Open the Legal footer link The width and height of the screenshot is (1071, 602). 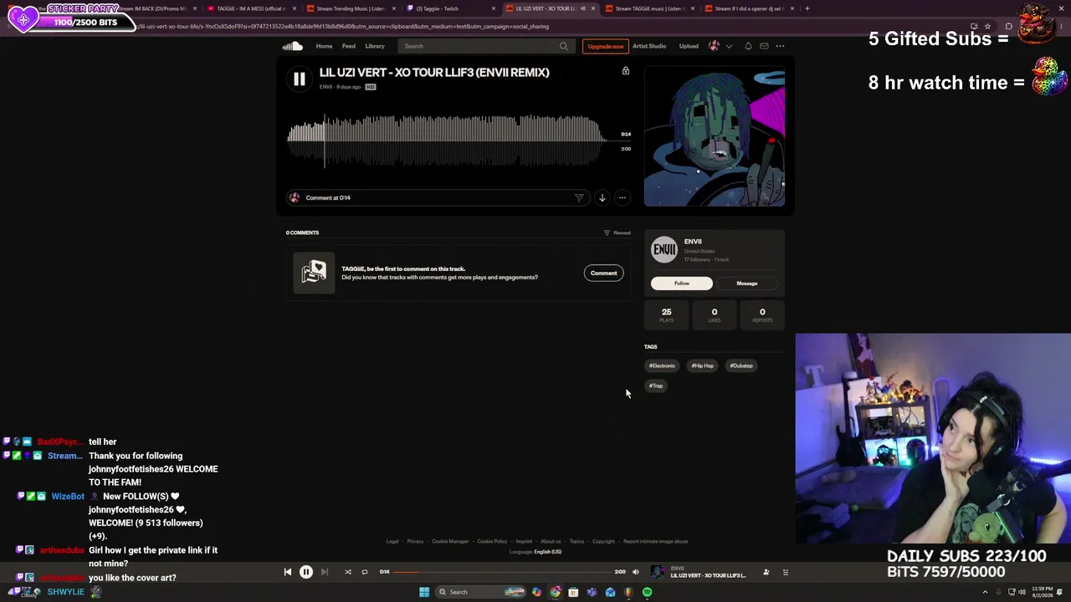[392, 541]
